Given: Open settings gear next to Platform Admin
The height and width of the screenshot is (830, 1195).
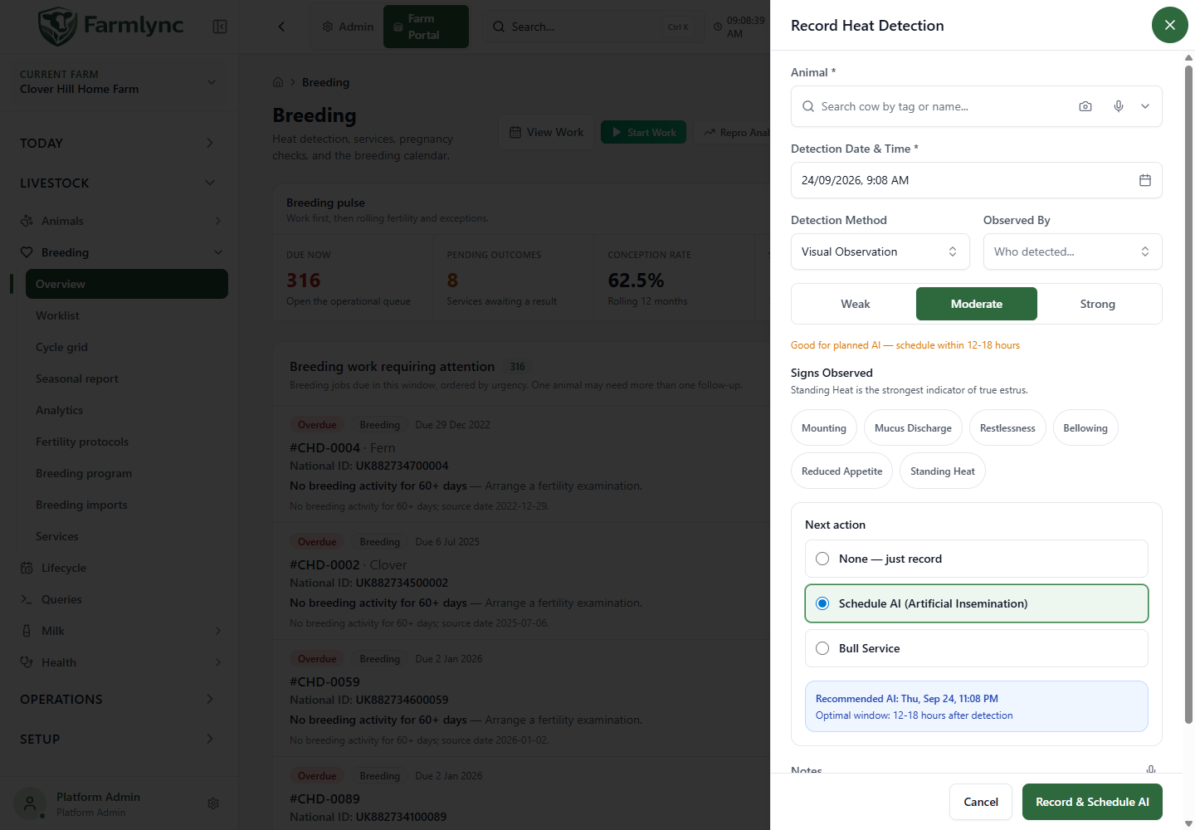Looking at the screenshot, I should point(213,803).
